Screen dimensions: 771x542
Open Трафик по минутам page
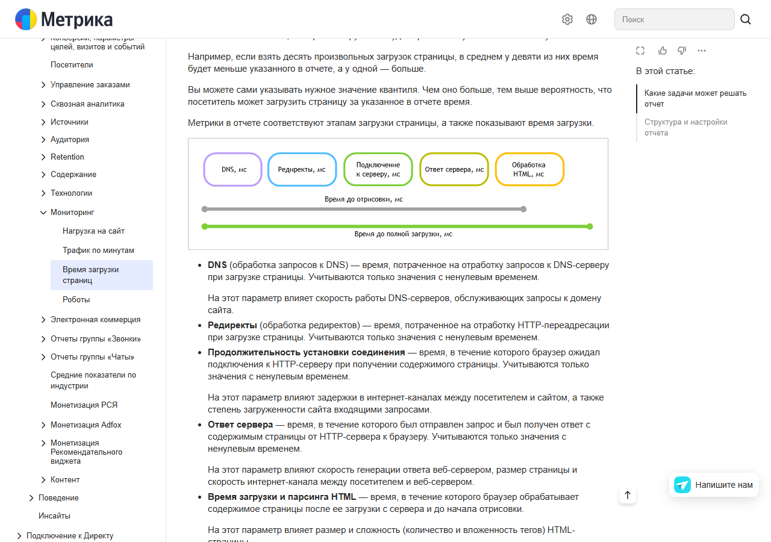[x=98, y=251]
